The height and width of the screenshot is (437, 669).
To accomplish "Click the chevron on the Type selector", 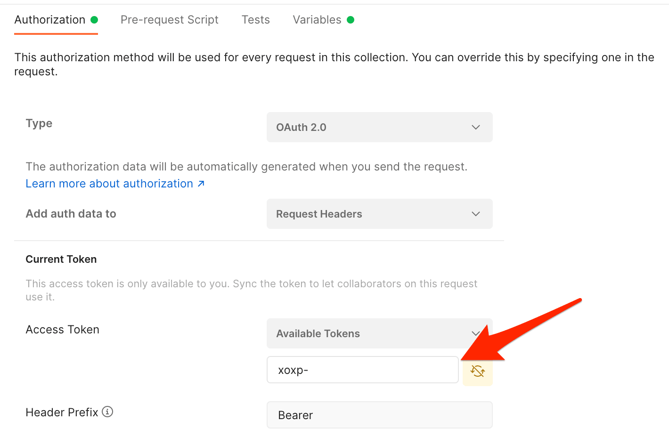I will point(475,127).
